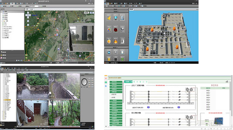Open the stone bridge camera feed

(33, 86)
